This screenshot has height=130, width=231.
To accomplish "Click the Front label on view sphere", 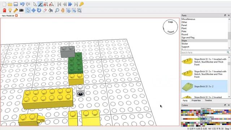I will (x=171, y=32).
